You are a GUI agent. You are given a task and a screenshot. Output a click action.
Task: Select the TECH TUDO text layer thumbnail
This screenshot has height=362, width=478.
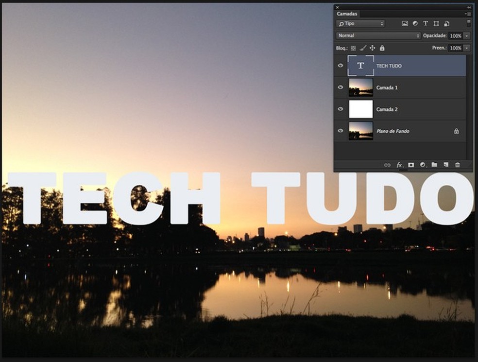point(360,66)
